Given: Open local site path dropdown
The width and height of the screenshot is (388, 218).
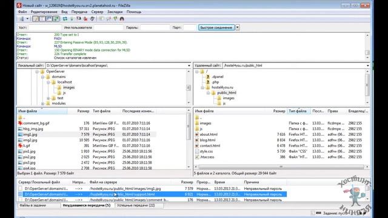Looking at the screenshot, I should point(189,65).
